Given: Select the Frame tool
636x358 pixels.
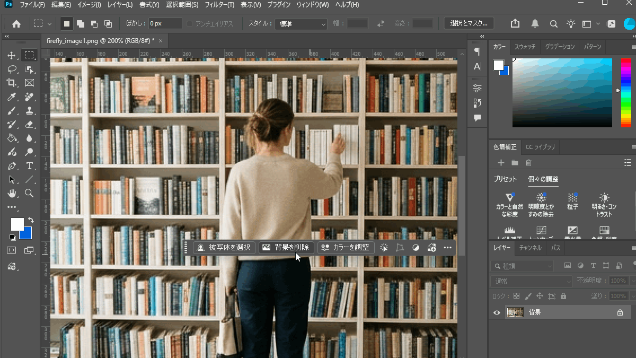Looking at the screenshot, I should pyautogui.click(x=29, y=83).
